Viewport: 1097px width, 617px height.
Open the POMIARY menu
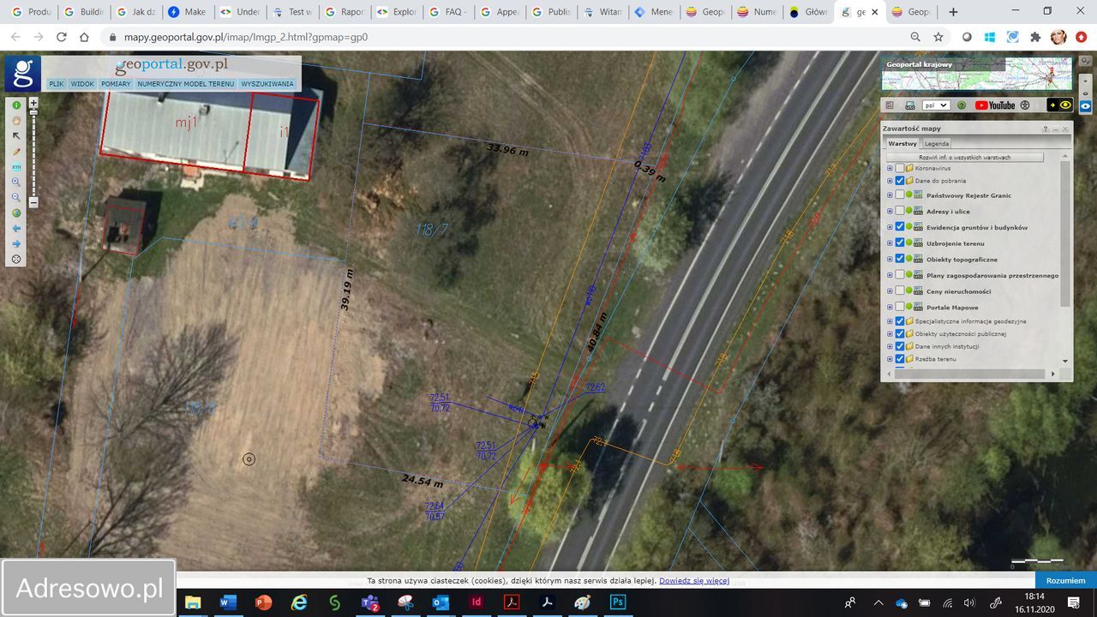116,84
